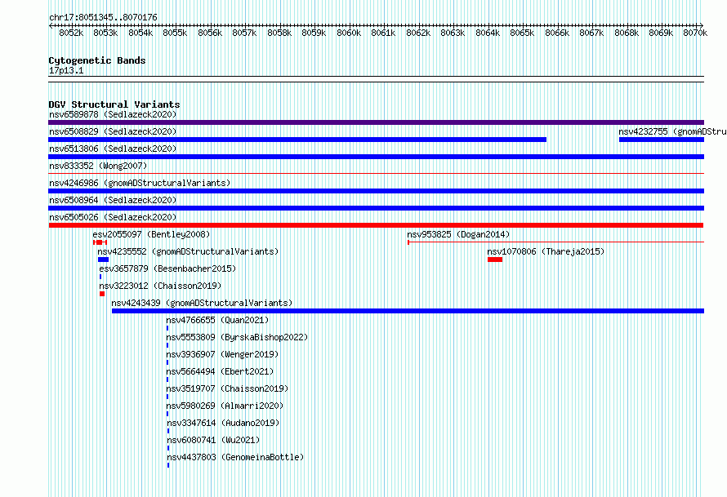This screenshot has width=727, height=497.
Task: Click the Cytogenetic Bands track title
Action: tap(97, 60)
